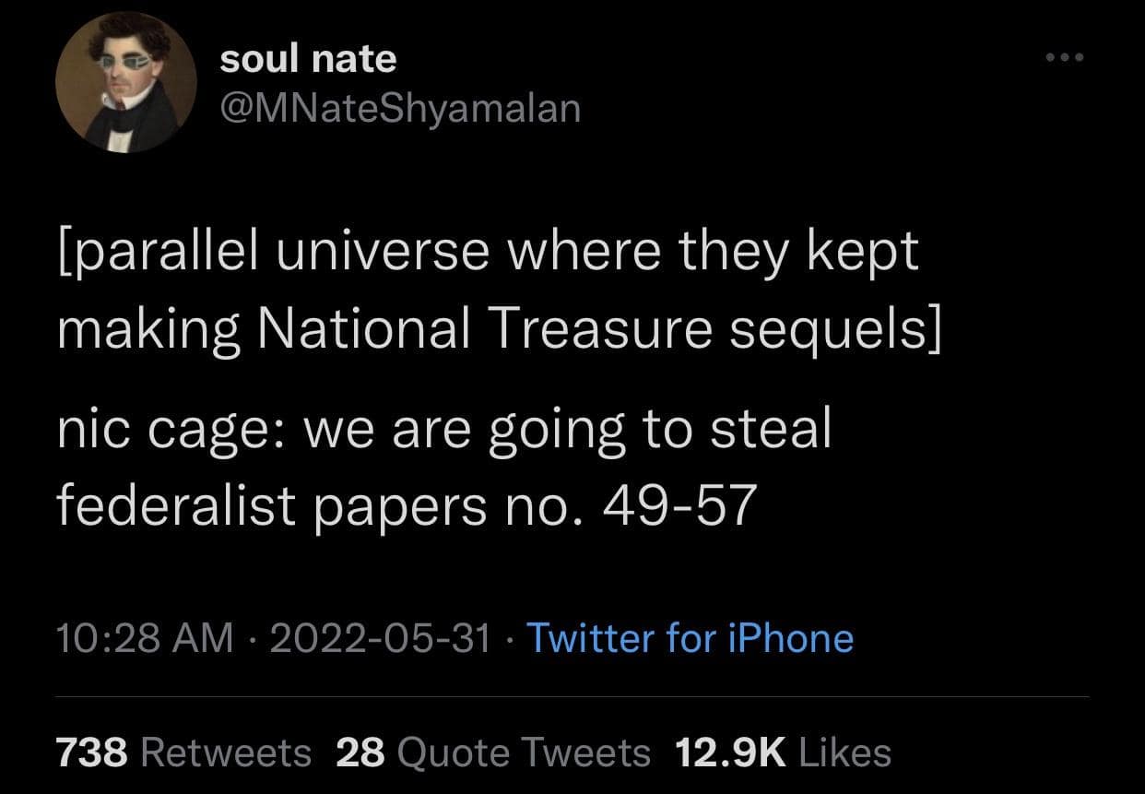
Task: Click the 12.9K like count number
Action: pyautogui.click(x=730, y=753)
